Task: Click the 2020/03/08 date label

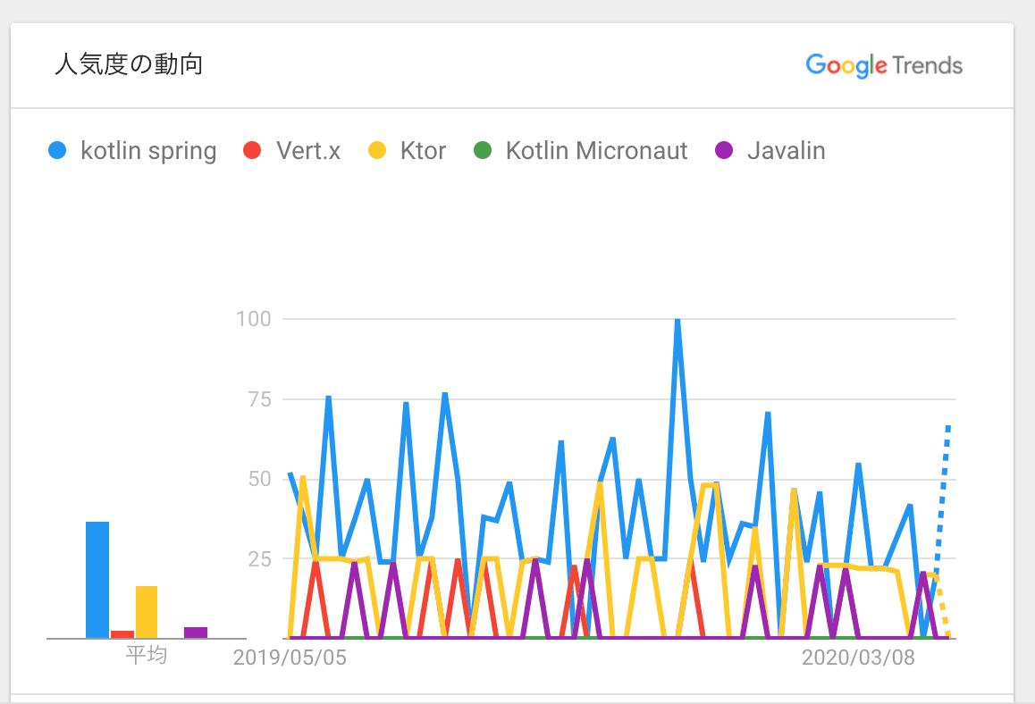Action: coord(858,658)
